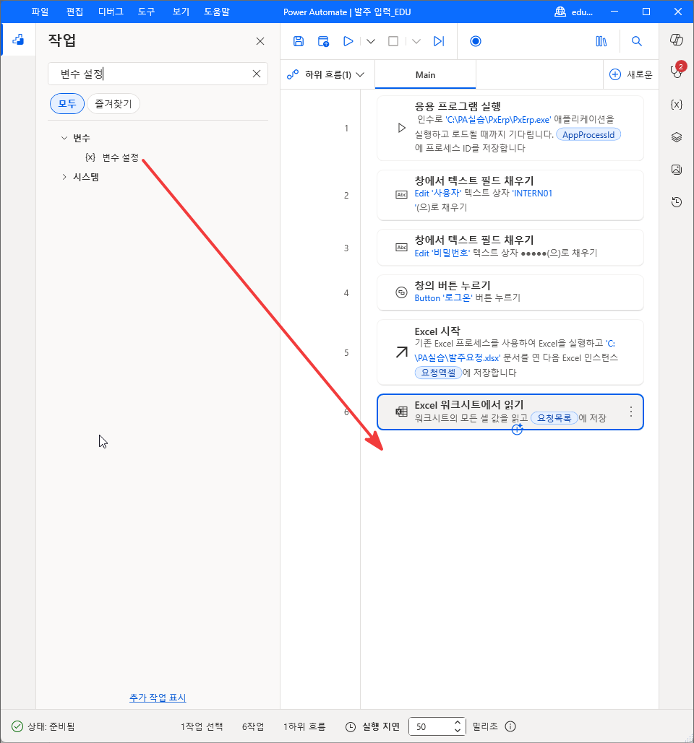Click the search magnifier in the toolbar
This screenshot has height=743, width=694.
[637, 41]
